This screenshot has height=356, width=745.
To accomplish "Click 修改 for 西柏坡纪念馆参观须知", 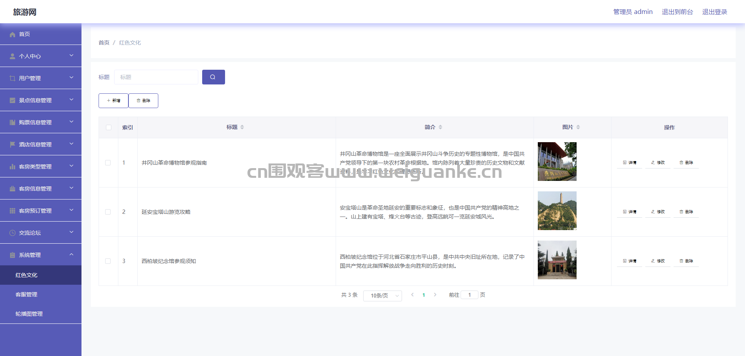I will click(658, 261).
